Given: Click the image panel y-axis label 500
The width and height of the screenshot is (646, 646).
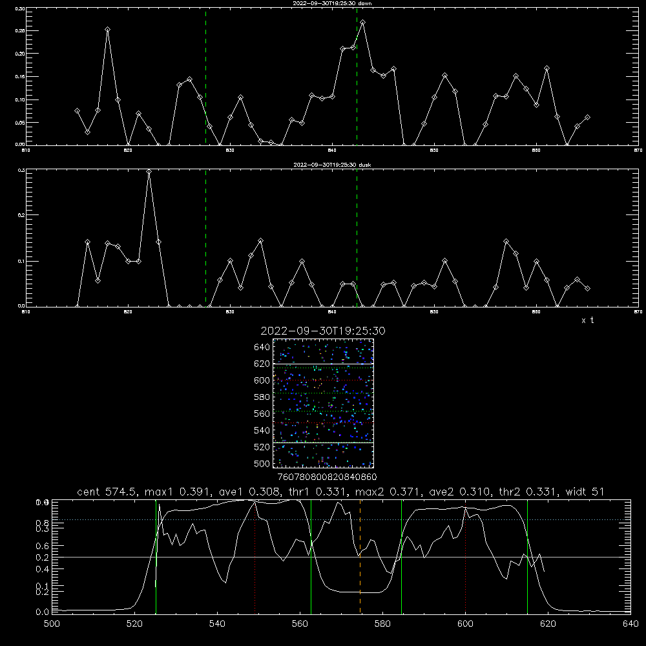Looking at the screenshot, I should click(262, 464).
